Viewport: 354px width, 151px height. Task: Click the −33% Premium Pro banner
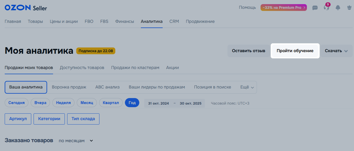click(283, 8)
